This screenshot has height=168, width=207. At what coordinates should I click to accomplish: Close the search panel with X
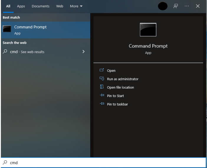[x=198, y=6]
